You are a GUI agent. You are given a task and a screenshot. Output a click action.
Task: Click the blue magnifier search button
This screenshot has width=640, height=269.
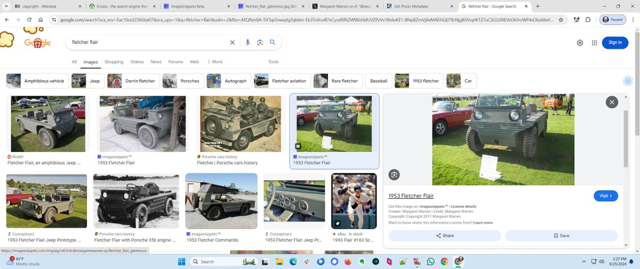tap(273, 43)
